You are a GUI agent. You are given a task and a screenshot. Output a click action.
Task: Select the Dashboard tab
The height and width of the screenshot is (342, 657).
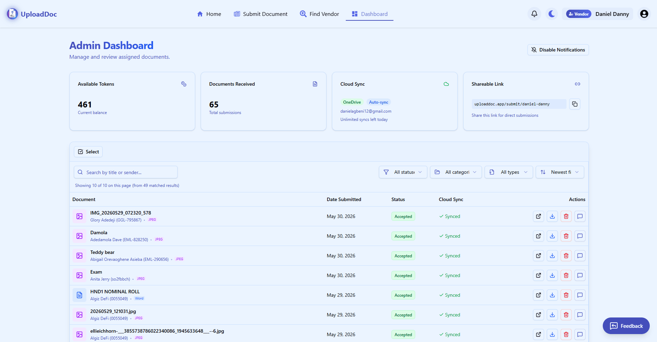coord(370,14)
